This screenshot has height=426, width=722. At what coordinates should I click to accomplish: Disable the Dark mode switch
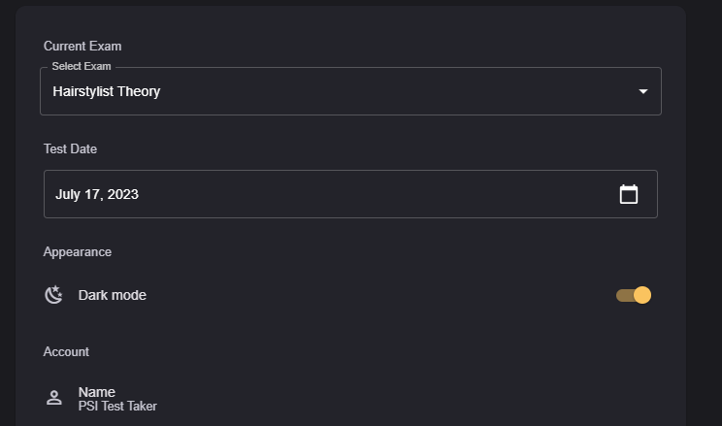tap(633, 295)
